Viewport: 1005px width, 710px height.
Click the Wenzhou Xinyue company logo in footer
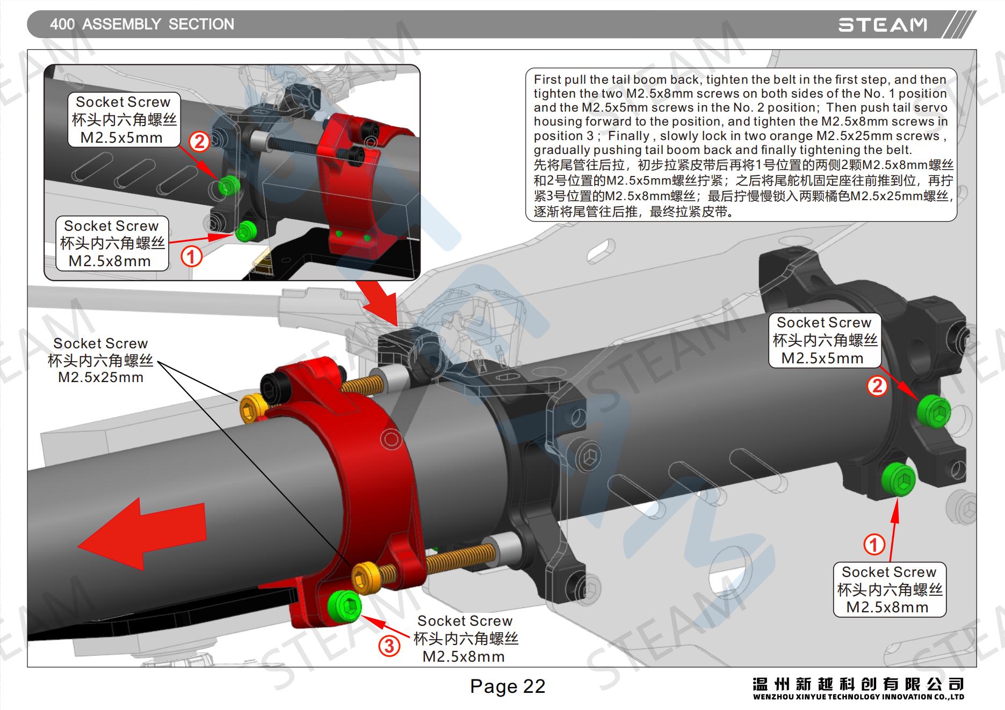pos(858,688)
